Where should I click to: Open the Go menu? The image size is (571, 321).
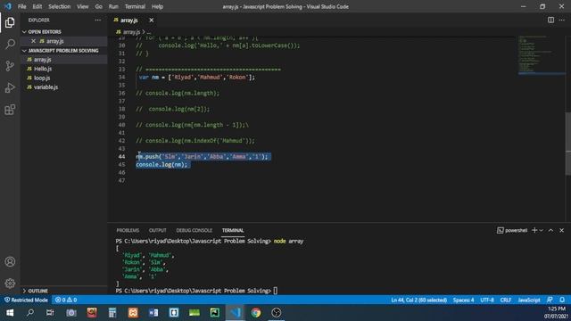pyautogui.click(x=99, y=6)
